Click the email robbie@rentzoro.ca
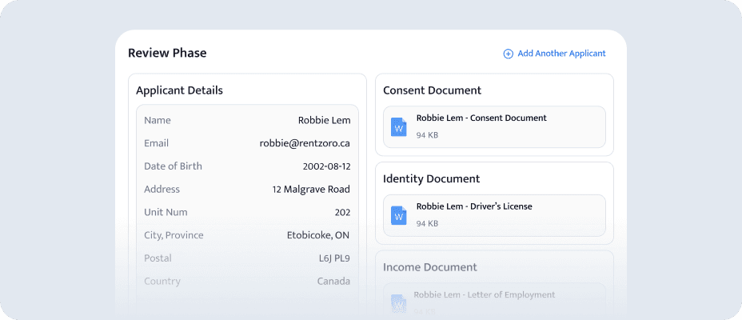 coord(305,143)
